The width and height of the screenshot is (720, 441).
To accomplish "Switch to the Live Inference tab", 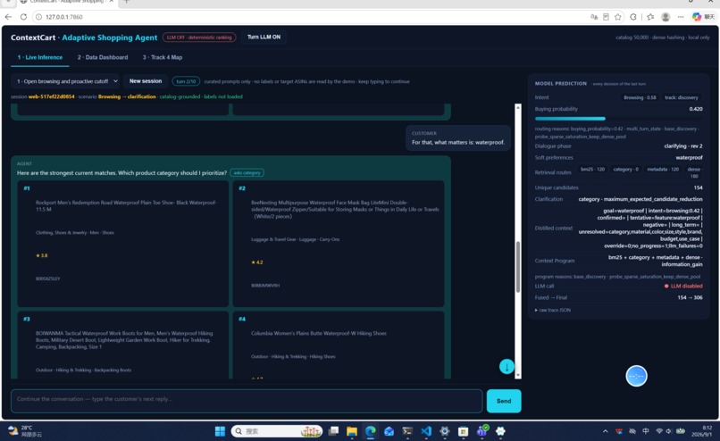I will click(40, 57).
